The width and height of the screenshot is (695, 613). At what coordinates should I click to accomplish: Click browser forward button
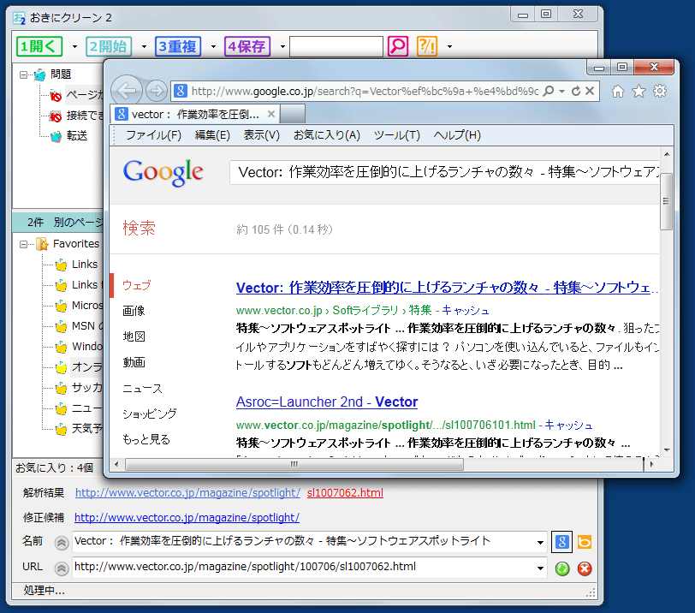tap(156, 91)
